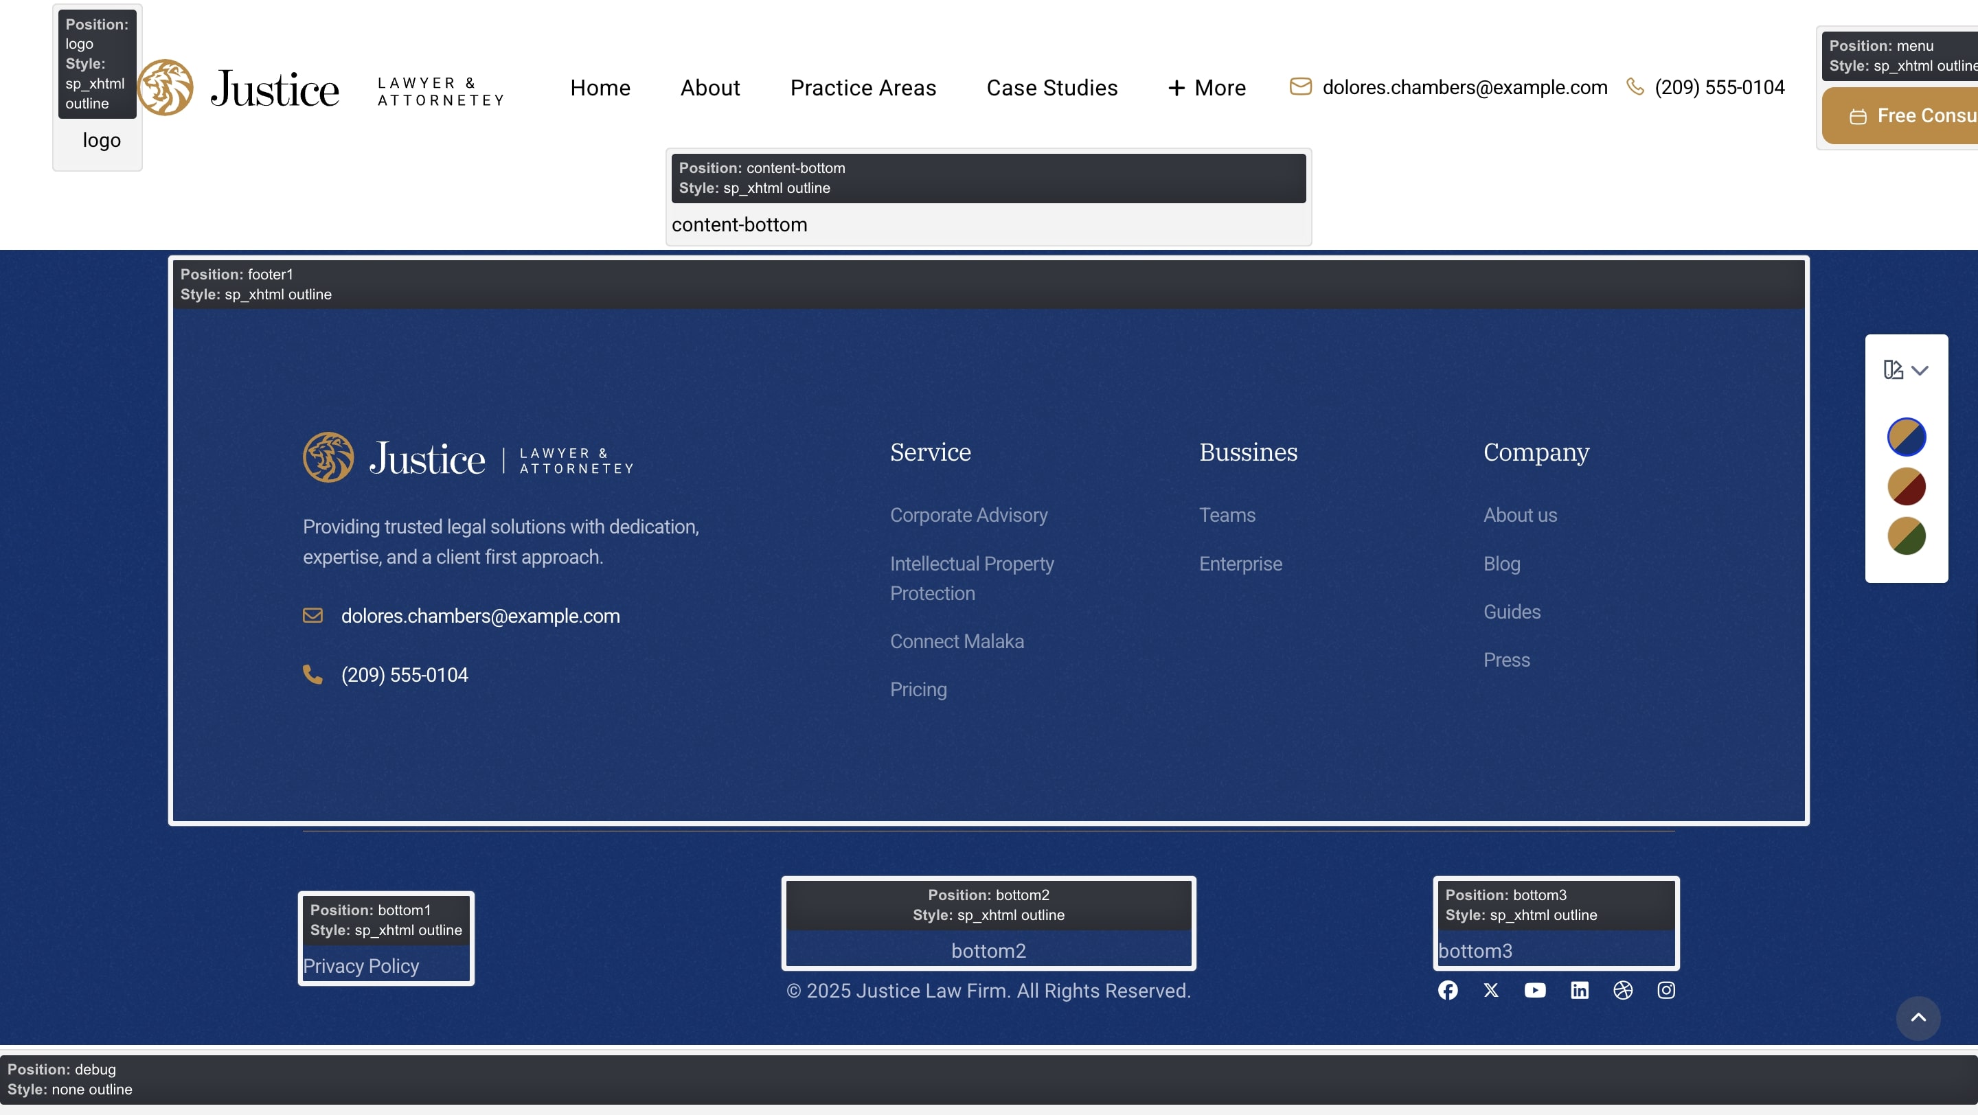Click the footer email address link
The height and width of the screenshot is (1115, 1978).
click(480, 615)
